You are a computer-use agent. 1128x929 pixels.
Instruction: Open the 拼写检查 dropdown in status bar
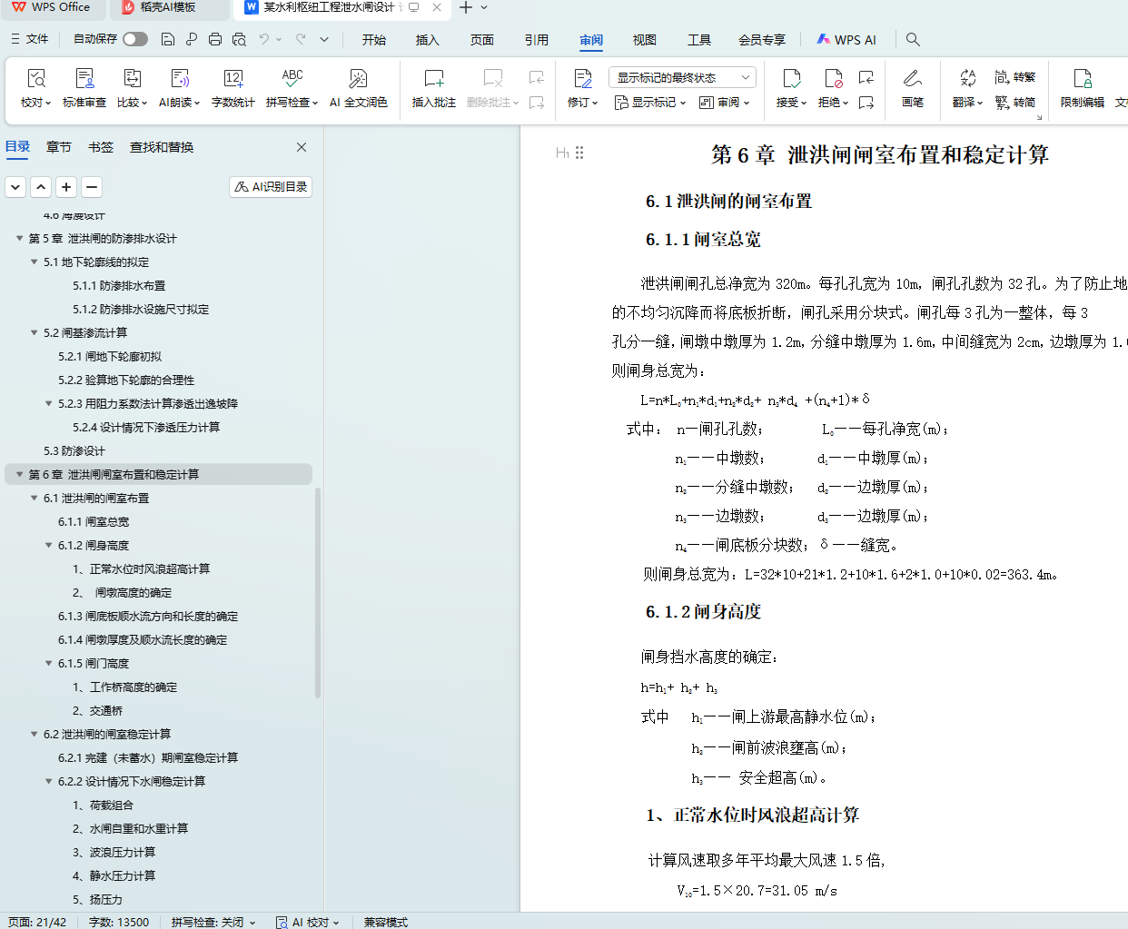[x=213, y=922]
